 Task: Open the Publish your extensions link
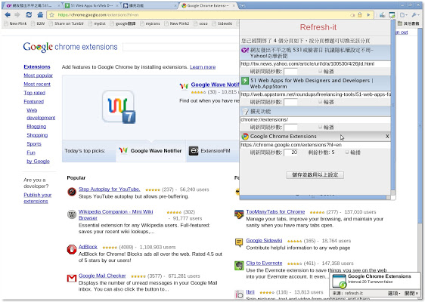[37, 198]
